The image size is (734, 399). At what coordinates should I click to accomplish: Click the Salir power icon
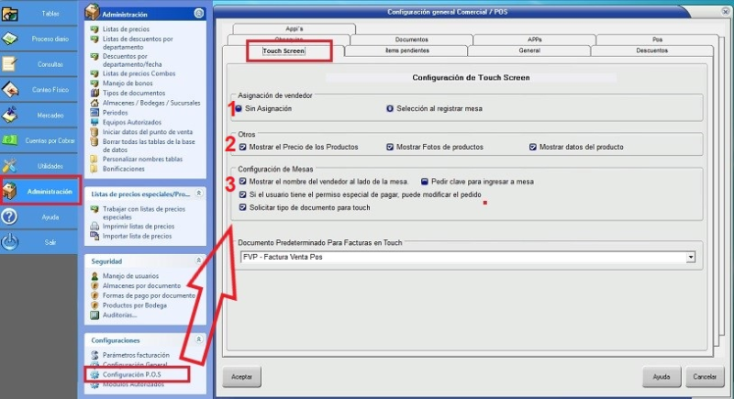11,243
